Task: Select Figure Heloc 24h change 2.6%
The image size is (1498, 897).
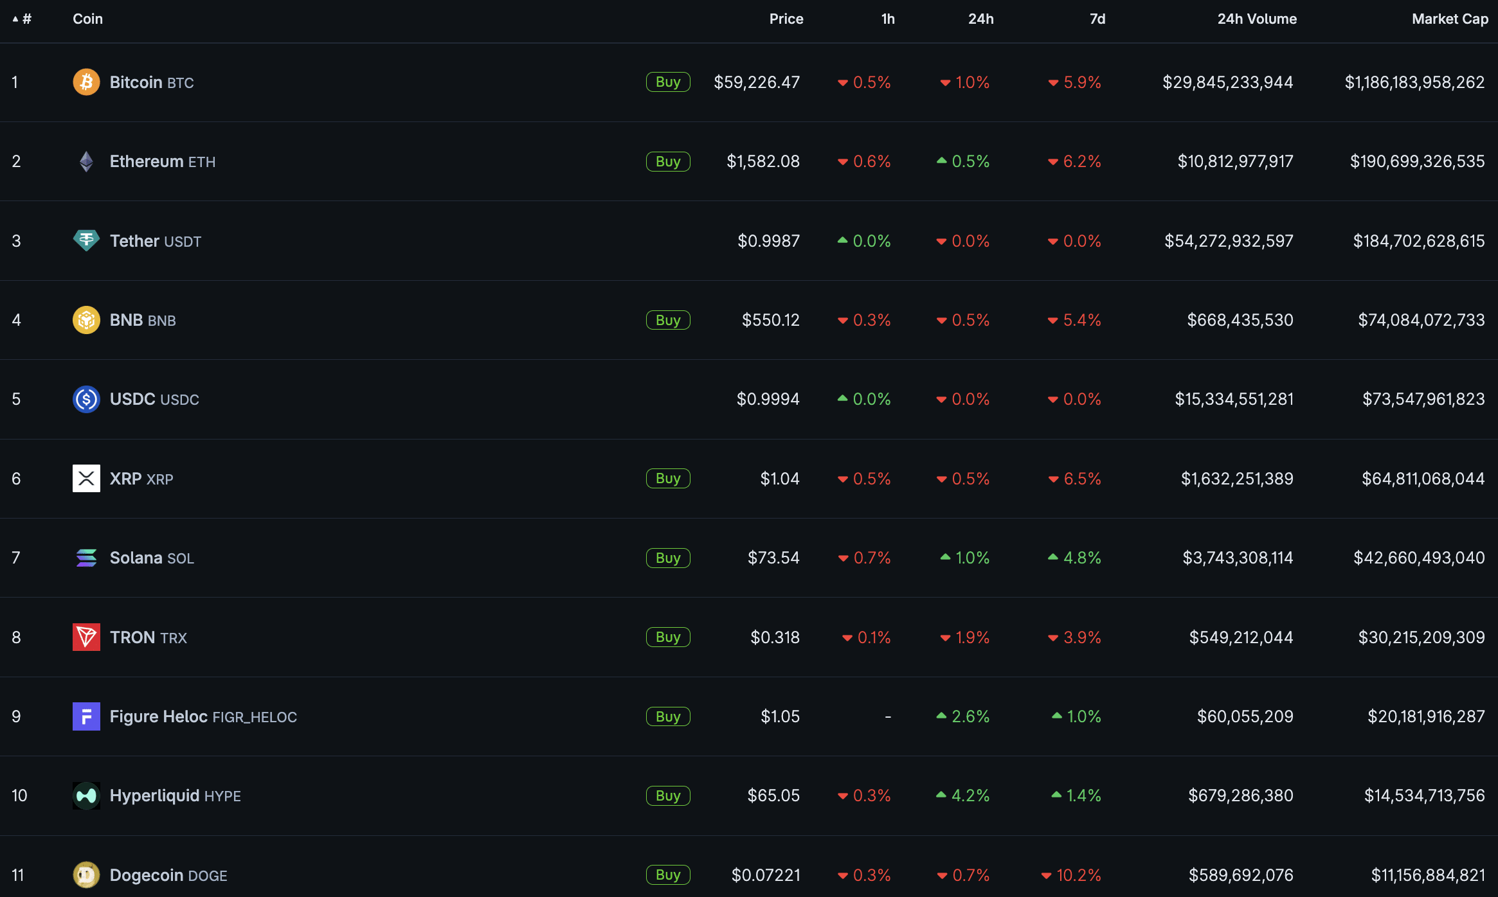Action: coord(963,716)
